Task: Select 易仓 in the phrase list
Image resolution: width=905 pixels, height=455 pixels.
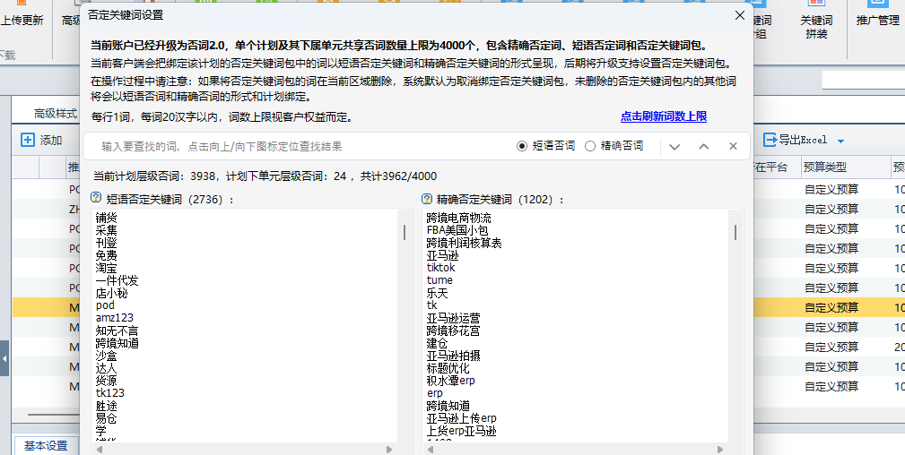Action: [106, 418]
